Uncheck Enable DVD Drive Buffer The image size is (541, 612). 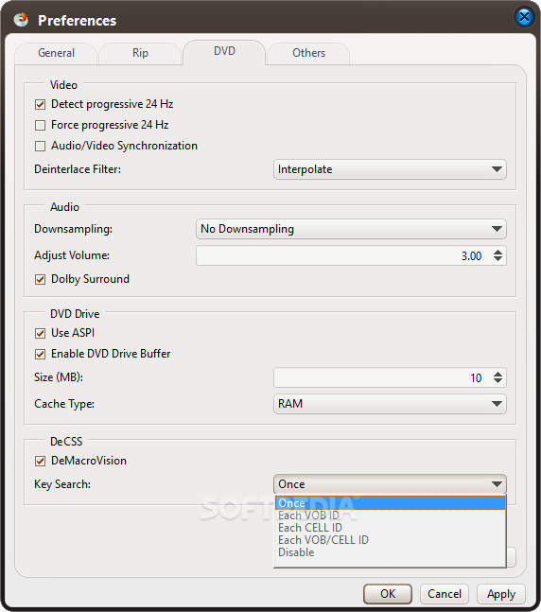pyautogui.click(x=40, y=354)
